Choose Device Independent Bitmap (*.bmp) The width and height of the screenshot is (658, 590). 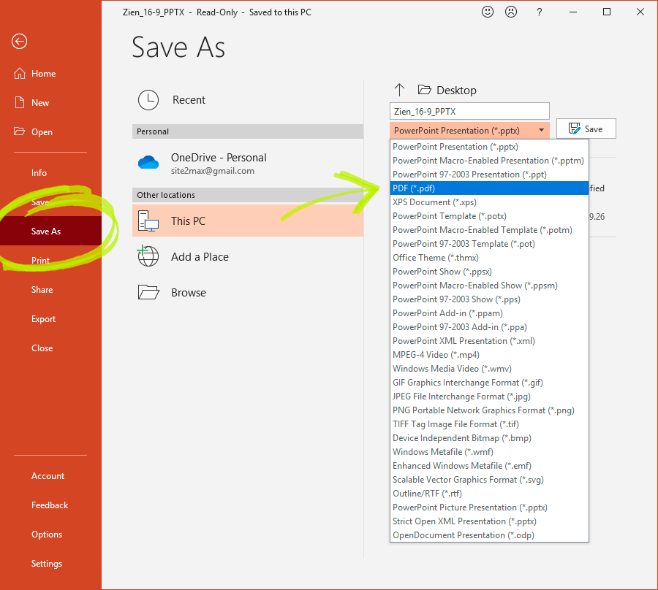(x=489, y=438)
